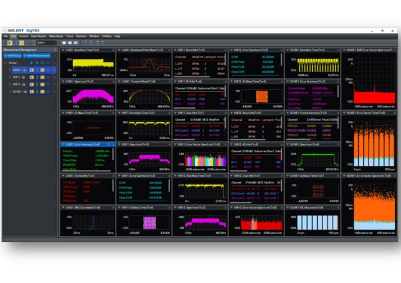Open the UWB1 measurement selector dropdown in toolbar
Image resolution: width=401 pixels, height=283 pixels.
(46, 43)
